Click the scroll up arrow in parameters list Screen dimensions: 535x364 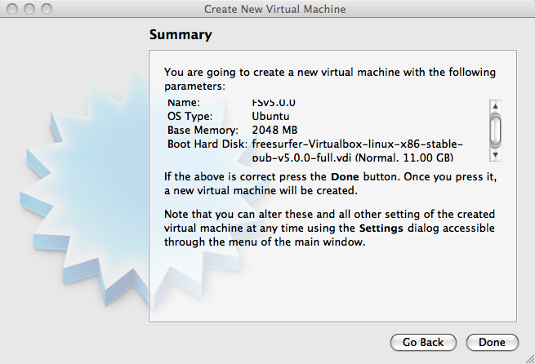pyautogui.click(x=495, y=106)
